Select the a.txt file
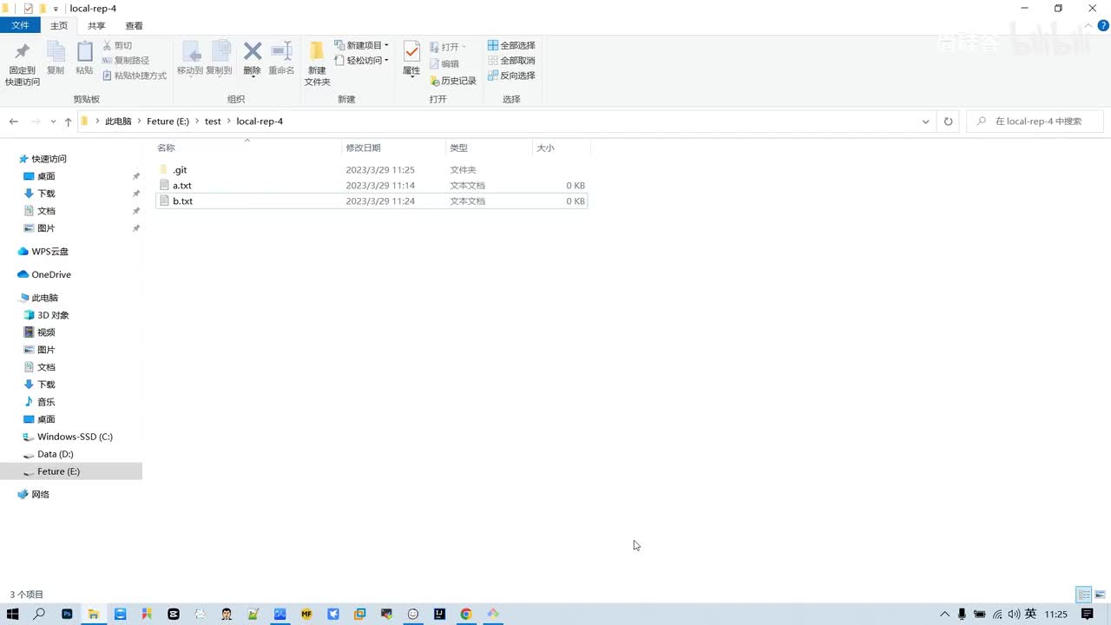1111x625 pixels. pos(371,186)
